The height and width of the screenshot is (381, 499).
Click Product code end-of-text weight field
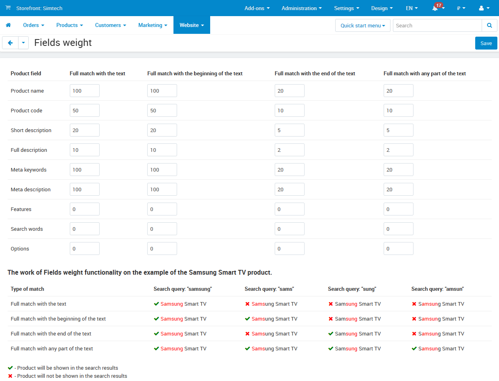pos(289,110)
